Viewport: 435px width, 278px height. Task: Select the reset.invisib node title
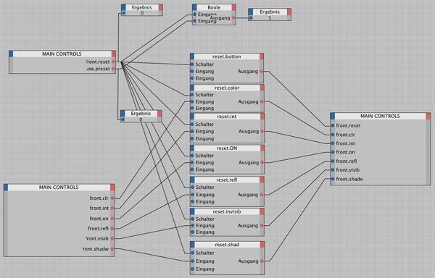coord(227,211)
